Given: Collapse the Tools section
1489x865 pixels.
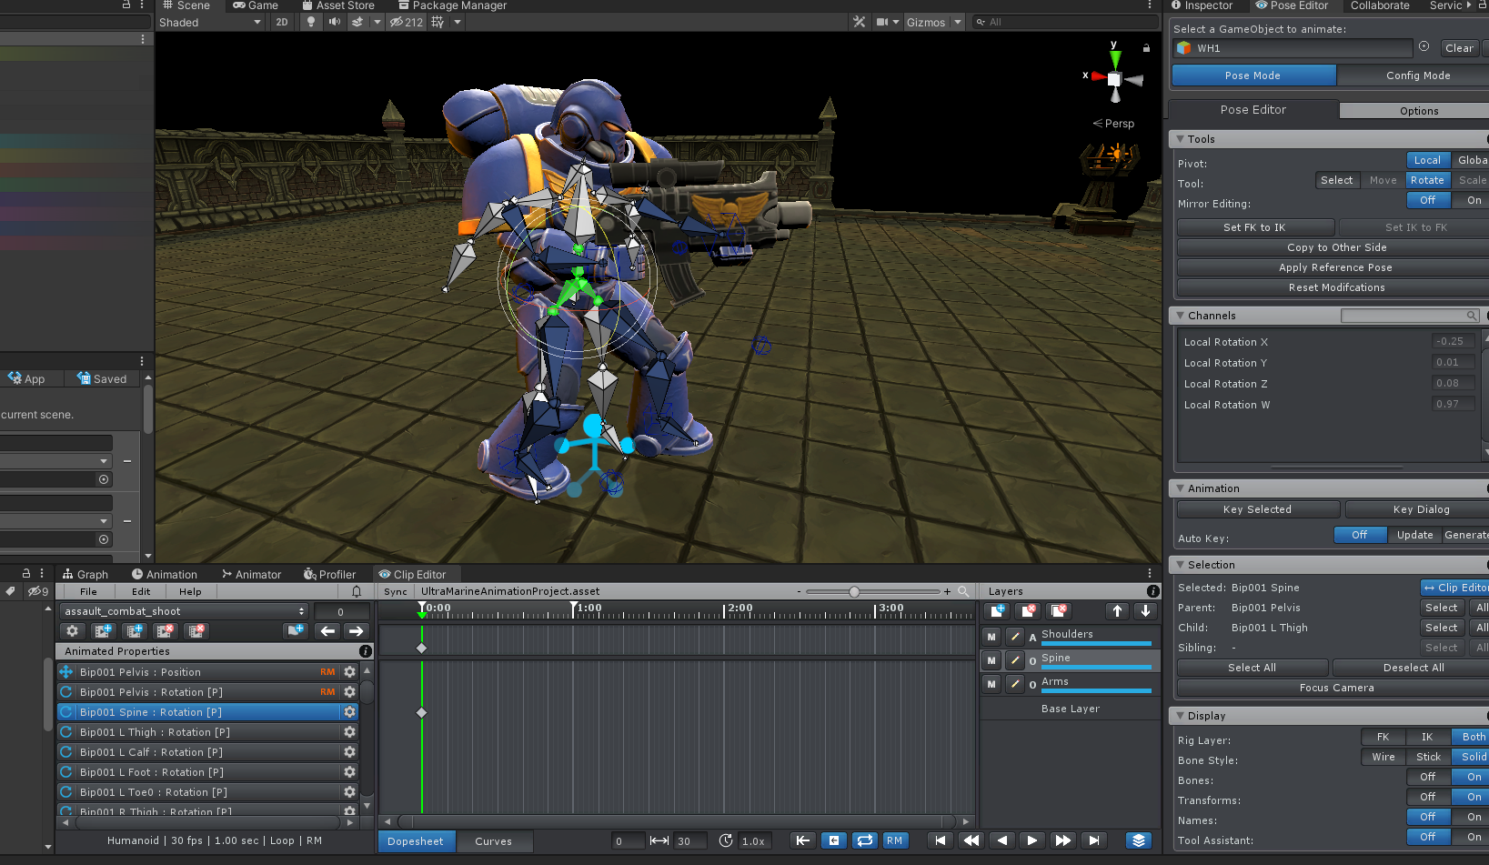Looking at the screenshot, I should (1181, 139).
